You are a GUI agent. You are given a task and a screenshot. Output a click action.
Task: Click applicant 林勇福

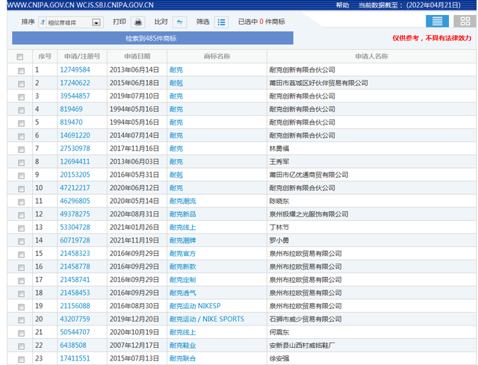(x=279, y=149)
